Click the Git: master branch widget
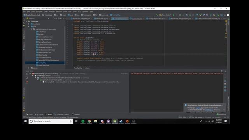 pos(199,117)
